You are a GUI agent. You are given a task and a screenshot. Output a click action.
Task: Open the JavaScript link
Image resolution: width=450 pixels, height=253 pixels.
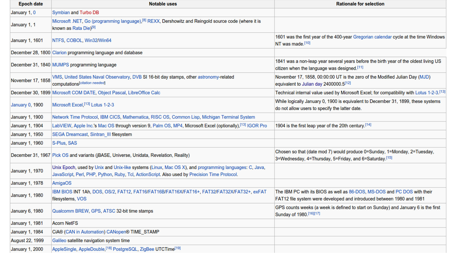63,175
